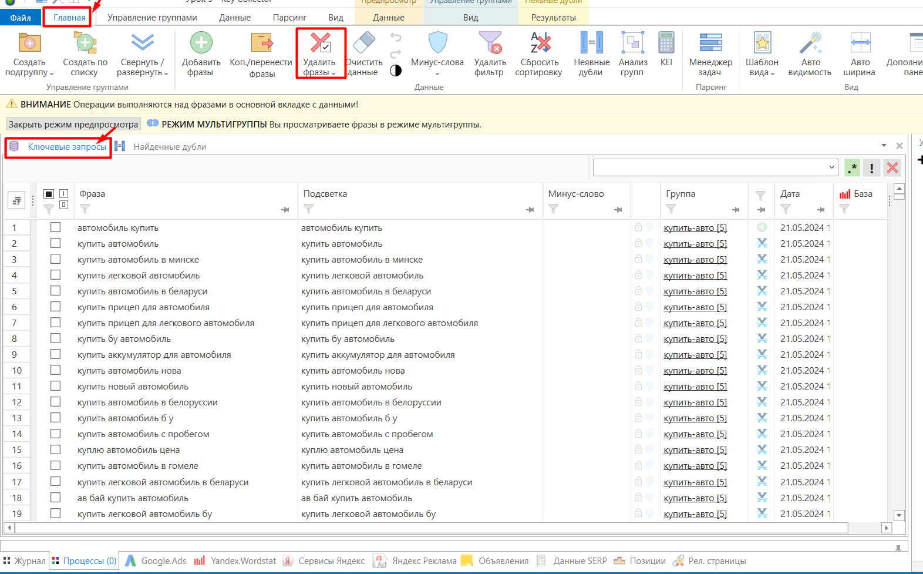Screen dimensions: 923x574
Task: Open the Найденные дубли tab
Action: [170, 147]
